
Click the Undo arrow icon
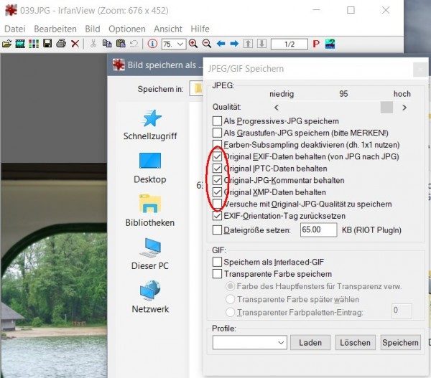coord(134,44)
